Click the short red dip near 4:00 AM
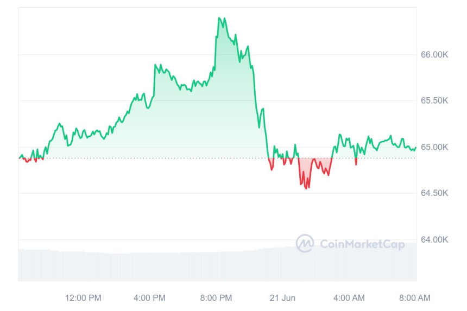 point(356,162)
